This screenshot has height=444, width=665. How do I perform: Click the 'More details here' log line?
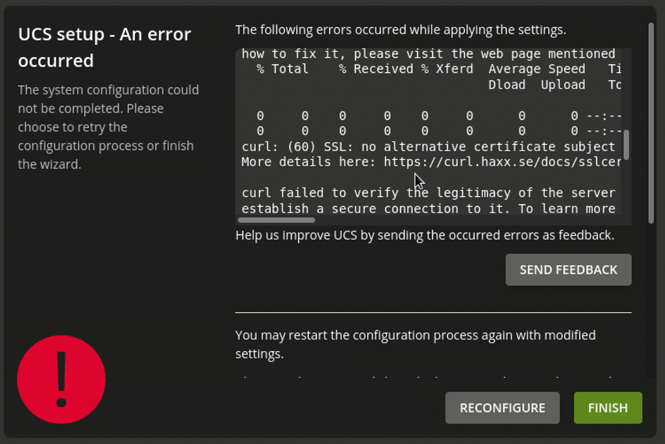tap(427, 162)
